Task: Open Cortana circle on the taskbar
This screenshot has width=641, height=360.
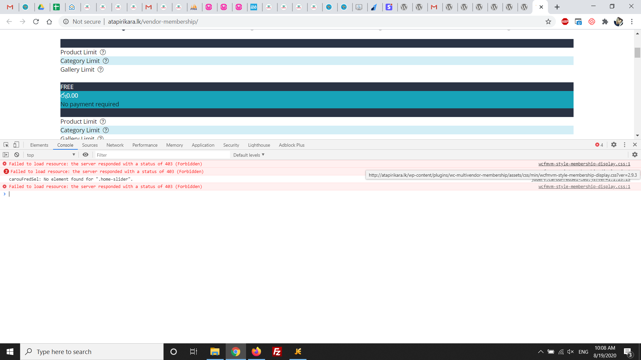Action: (x=173, y=352)
